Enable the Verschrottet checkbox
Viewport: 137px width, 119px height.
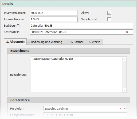(109, 19)
